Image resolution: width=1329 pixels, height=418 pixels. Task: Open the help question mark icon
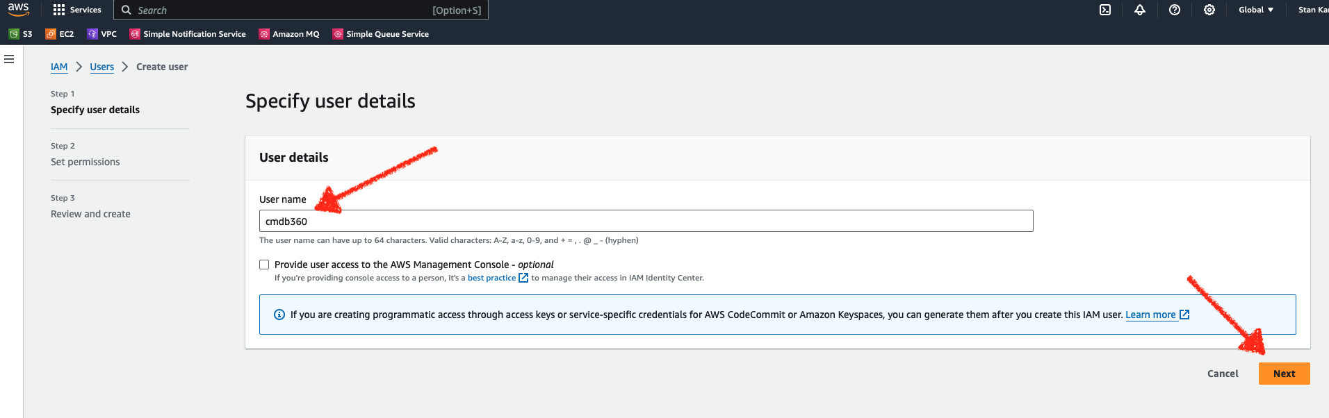tap(1175, 10)
